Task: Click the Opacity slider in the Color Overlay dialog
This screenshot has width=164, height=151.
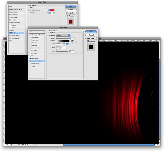Action: click(x=42, y=13)
